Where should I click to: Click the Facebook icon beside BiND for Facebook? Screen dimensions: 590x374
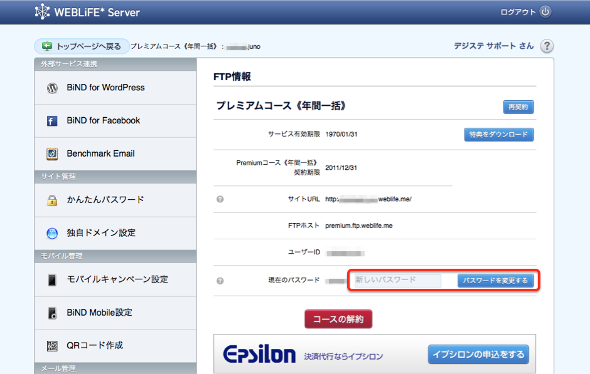[x=53, y=121]
